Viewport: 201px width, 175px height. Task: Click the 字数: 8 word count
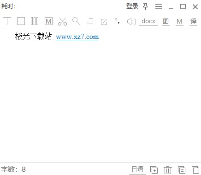coord(13,169)
